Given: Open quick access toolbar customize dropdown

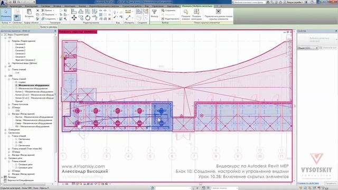Looking at the screenshot, I should pos(34,2).
